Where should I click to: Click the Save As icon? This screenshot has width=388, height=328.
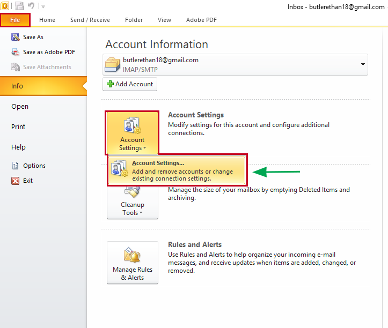click(16, 37)
